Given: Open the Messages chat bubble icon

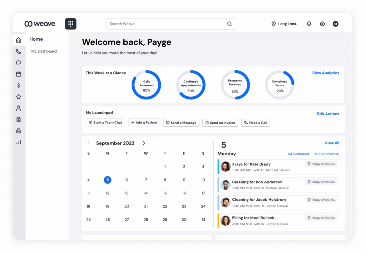Looking at the screenshot, I should coord(19,63).
